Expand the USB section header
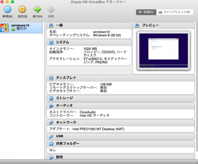Viewport: 198px width, 164px height. pos(121,136)
